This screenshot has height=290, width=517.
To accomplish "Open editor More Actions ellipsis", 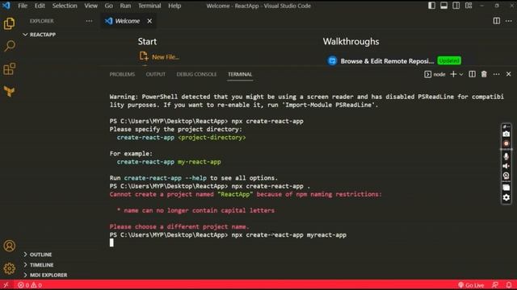I will tap(509, 21).
